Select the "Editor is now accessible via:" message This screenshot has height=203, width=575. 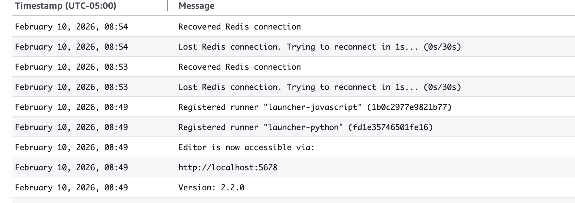[246, 148]
